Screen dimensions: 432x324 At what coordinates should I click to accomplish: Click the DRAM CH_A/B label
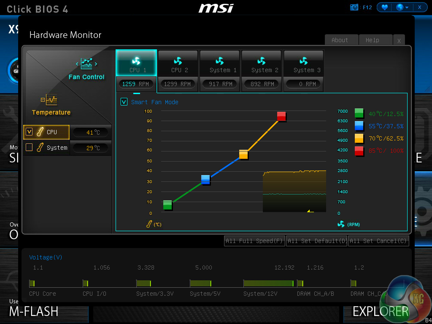click(316, 294)
